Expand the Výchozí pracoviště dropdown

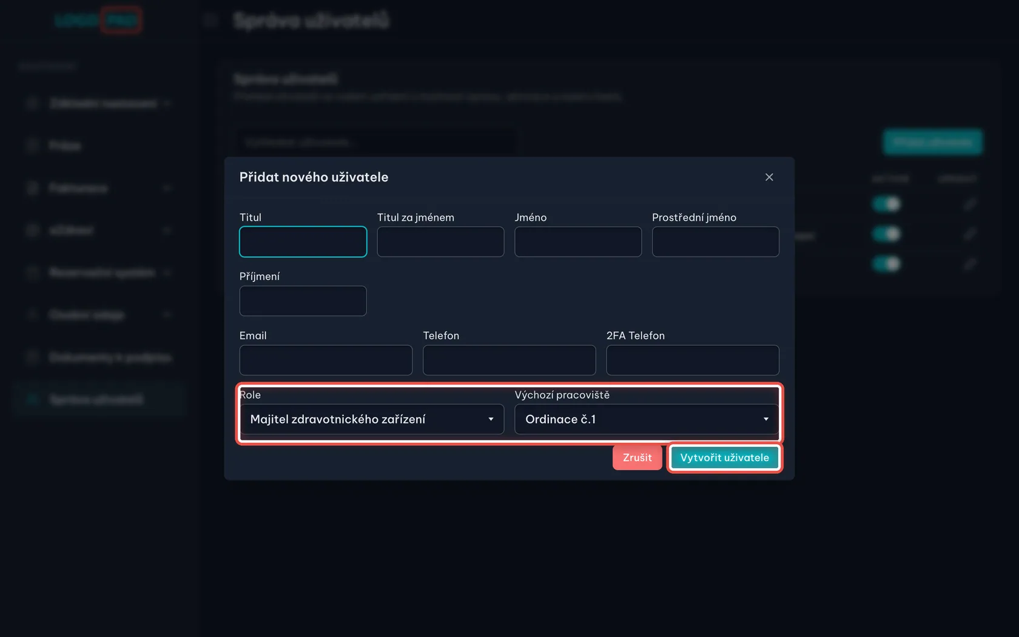click(647, 419)
